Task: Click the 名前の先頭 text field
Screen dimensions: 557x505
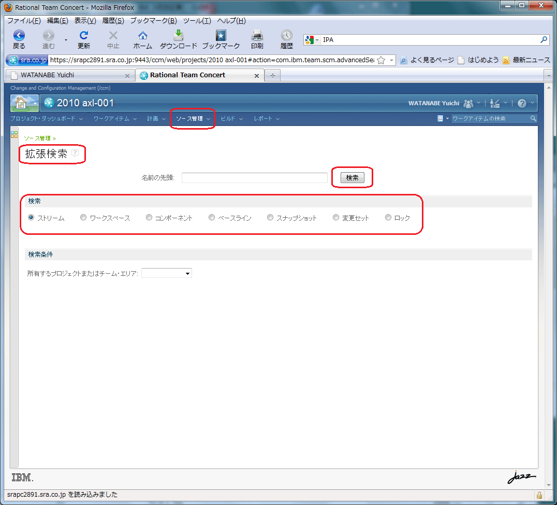Action: coord(254,178)
